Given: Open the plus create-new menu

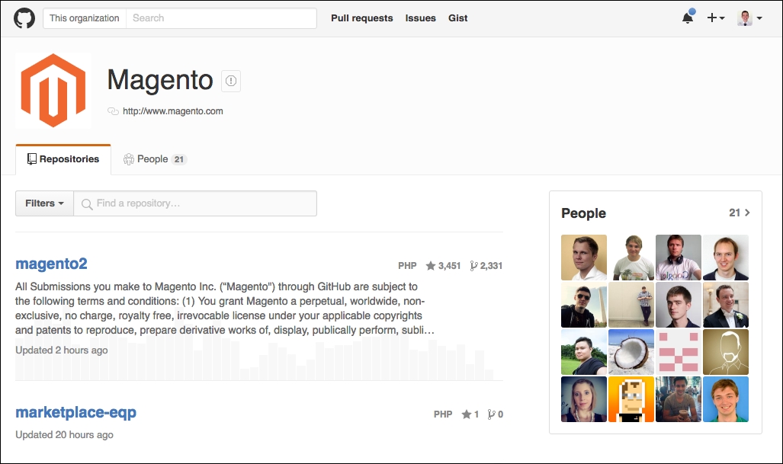Looking at the screenshot, I should (x=716, y=18).
